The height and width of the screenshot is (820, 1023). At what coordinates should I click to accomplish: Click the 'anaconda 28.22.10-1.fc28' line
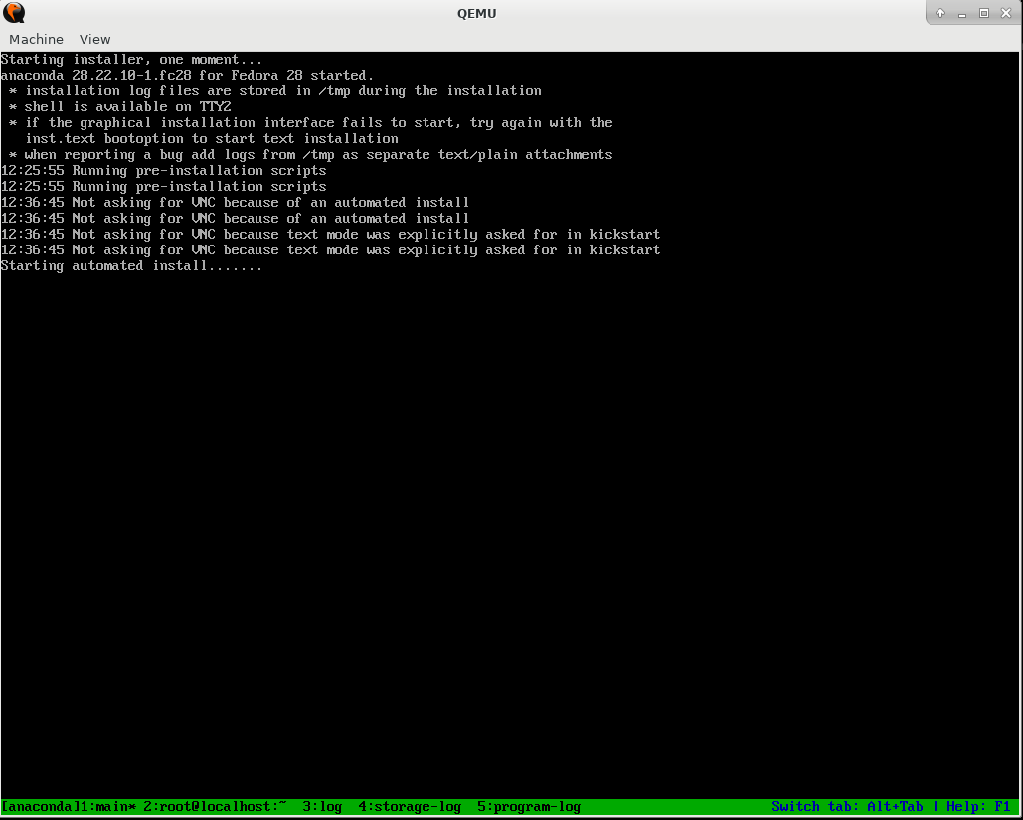[187, 75]
